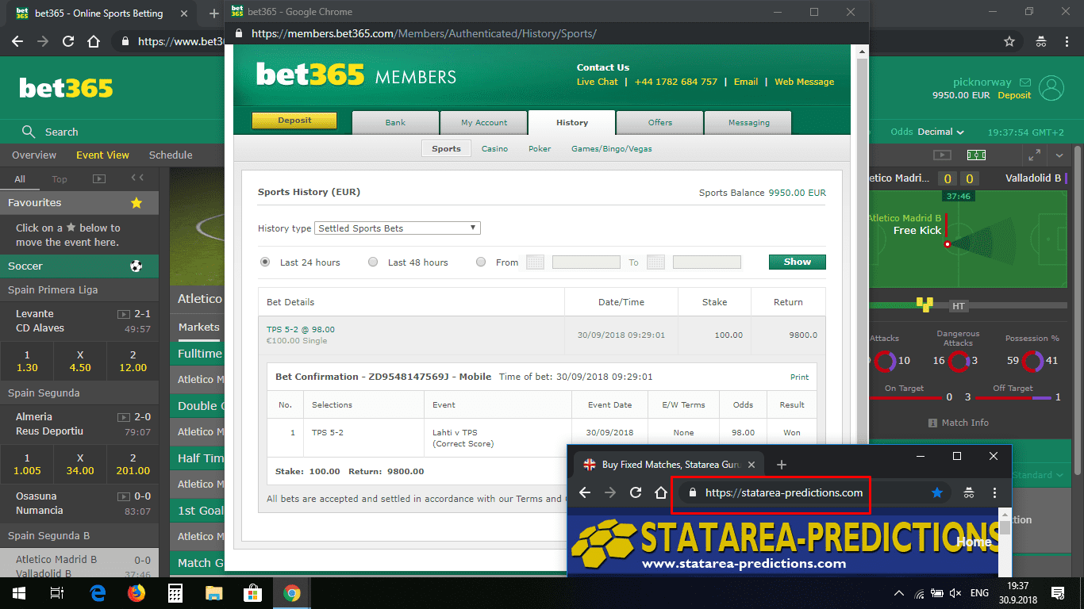Open the History tab in bet365 Members
This screenshot has height=609, width=1084.
pyautogui.click(x=572, y=123)
